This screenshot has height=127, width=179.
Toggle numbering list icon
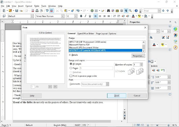click(x=114, y=16)
